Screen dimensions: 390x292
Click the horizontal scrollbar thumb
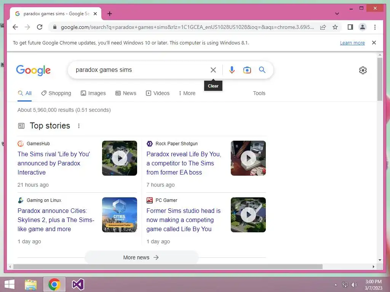click(x=168, y=267)
